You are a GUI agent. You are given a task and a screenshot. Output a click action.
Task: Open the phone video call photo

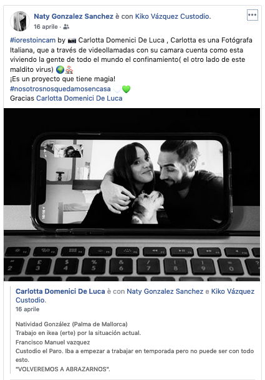tap(132, 194)
